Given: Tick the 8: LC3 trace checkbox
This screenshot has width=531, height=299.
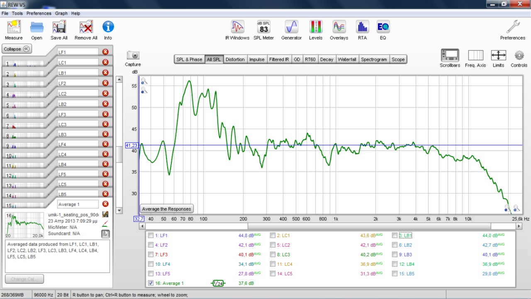Looking at the screenshot, I should pos(273,255).
